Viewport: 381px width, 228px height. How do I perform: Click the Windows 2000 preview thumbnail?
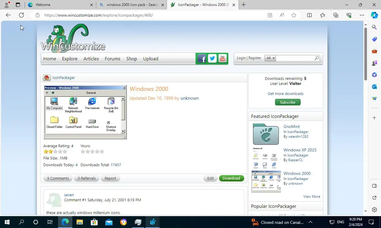pyautogui.click(x=85, y=112)
